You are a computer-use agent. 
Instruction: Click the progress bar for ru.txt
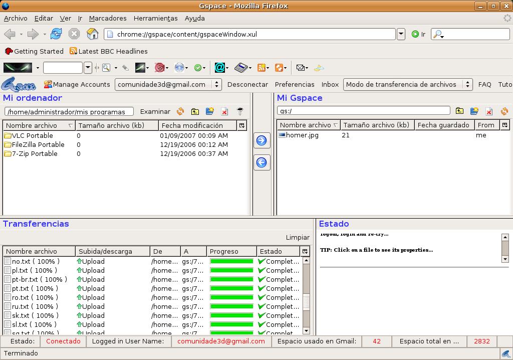(x=231, y=307)
